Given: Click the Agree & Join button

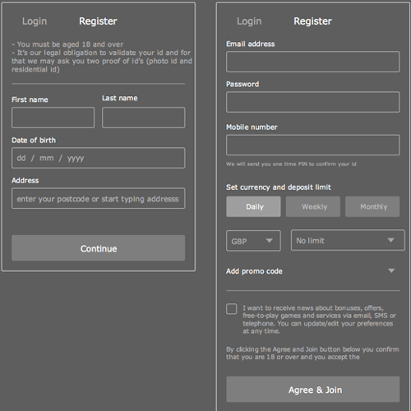Looking at the screenshot, I should [x=313, y=390].
